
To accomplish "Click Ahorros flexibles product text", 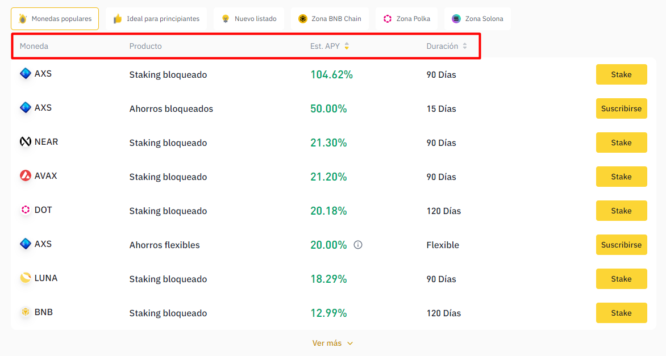I will (164, 245).
